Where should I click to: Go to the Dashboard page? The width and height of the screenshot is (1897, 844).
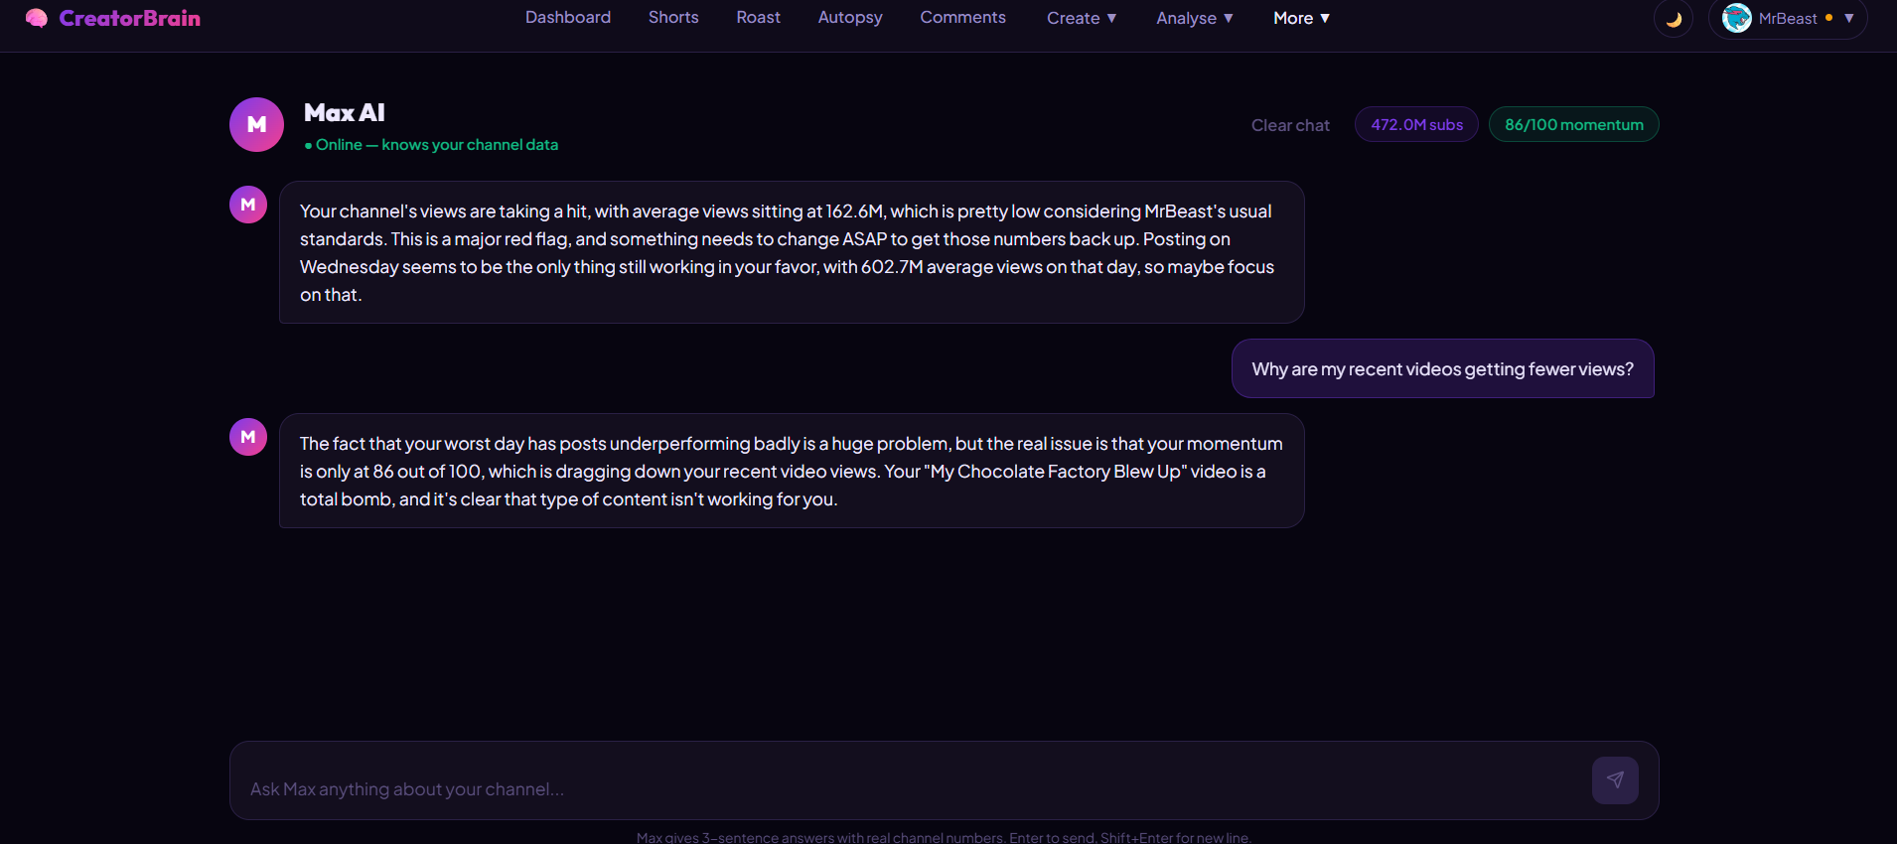(x=568, y=18)
